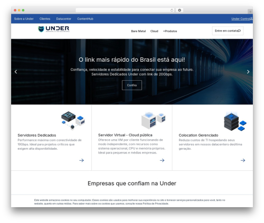Screen dimensions: 264x223
Task: Click the Colocation Gerenciado server stack illustration
Action: (x=235, y=121)
